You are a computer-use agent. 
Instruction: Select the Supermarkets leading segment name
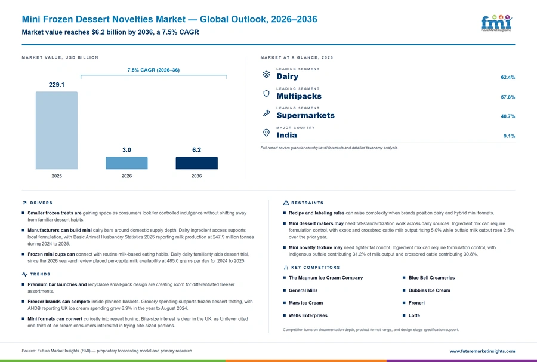coord(305,115)
